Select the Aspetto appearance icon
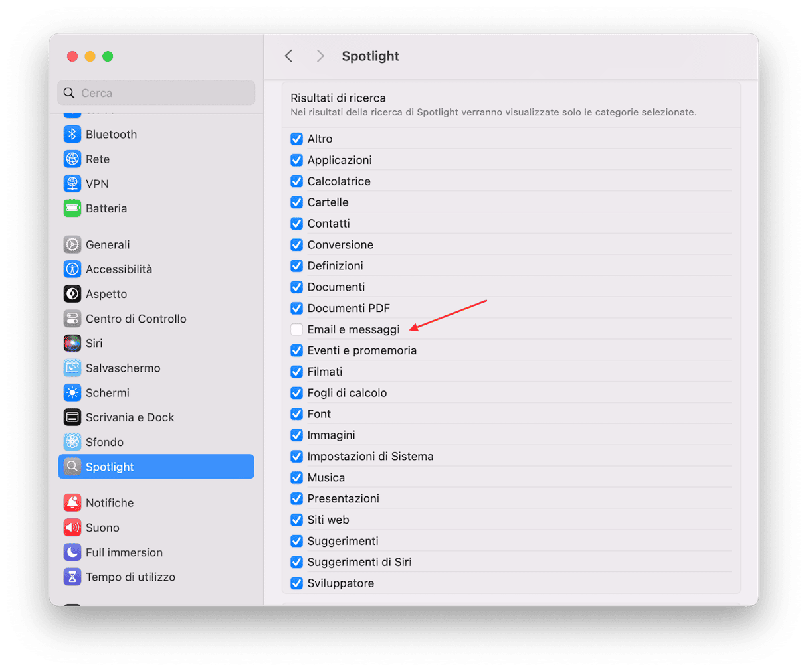The width and height of the screenshot is (808, 671). click(72, 293)
